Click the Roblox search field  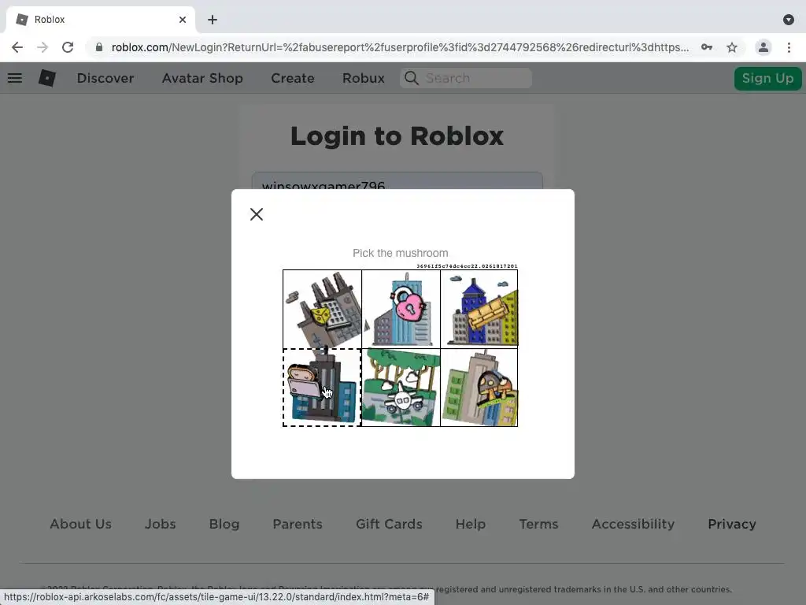pyautogui.click(x=466, y=78)
